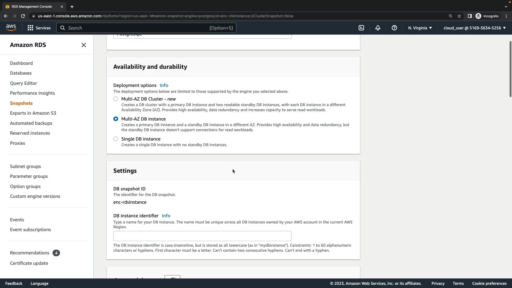Open the notifications bell icon
Viewport: 512px width, 288px height.
378,28
